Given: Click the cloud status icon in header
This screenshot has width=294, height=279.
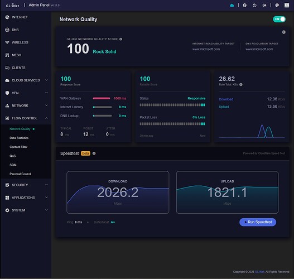Looking at the screenshot, I should pyautogui.click(x=232, y=5).
